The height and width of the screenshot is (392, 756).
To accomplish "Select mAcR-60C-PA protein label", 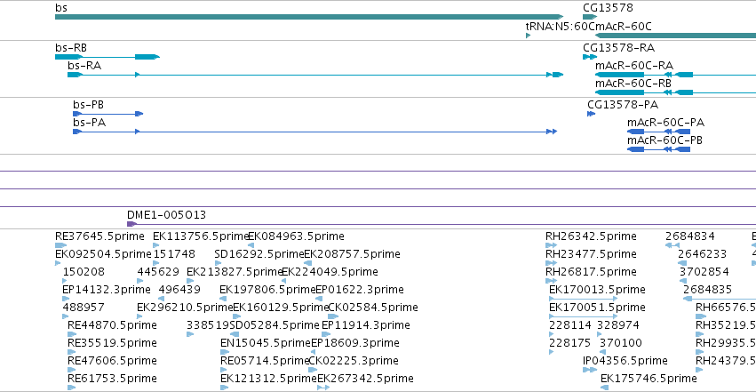I will click(665, 123).
